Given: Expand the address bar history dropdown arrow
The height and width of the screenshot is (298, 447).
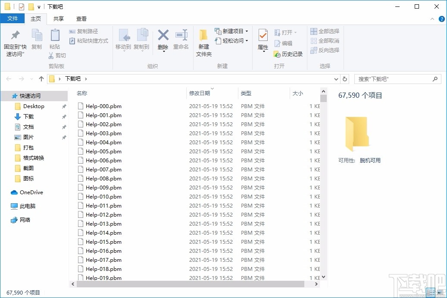Looking at the screenshot, I should [336, 79].
